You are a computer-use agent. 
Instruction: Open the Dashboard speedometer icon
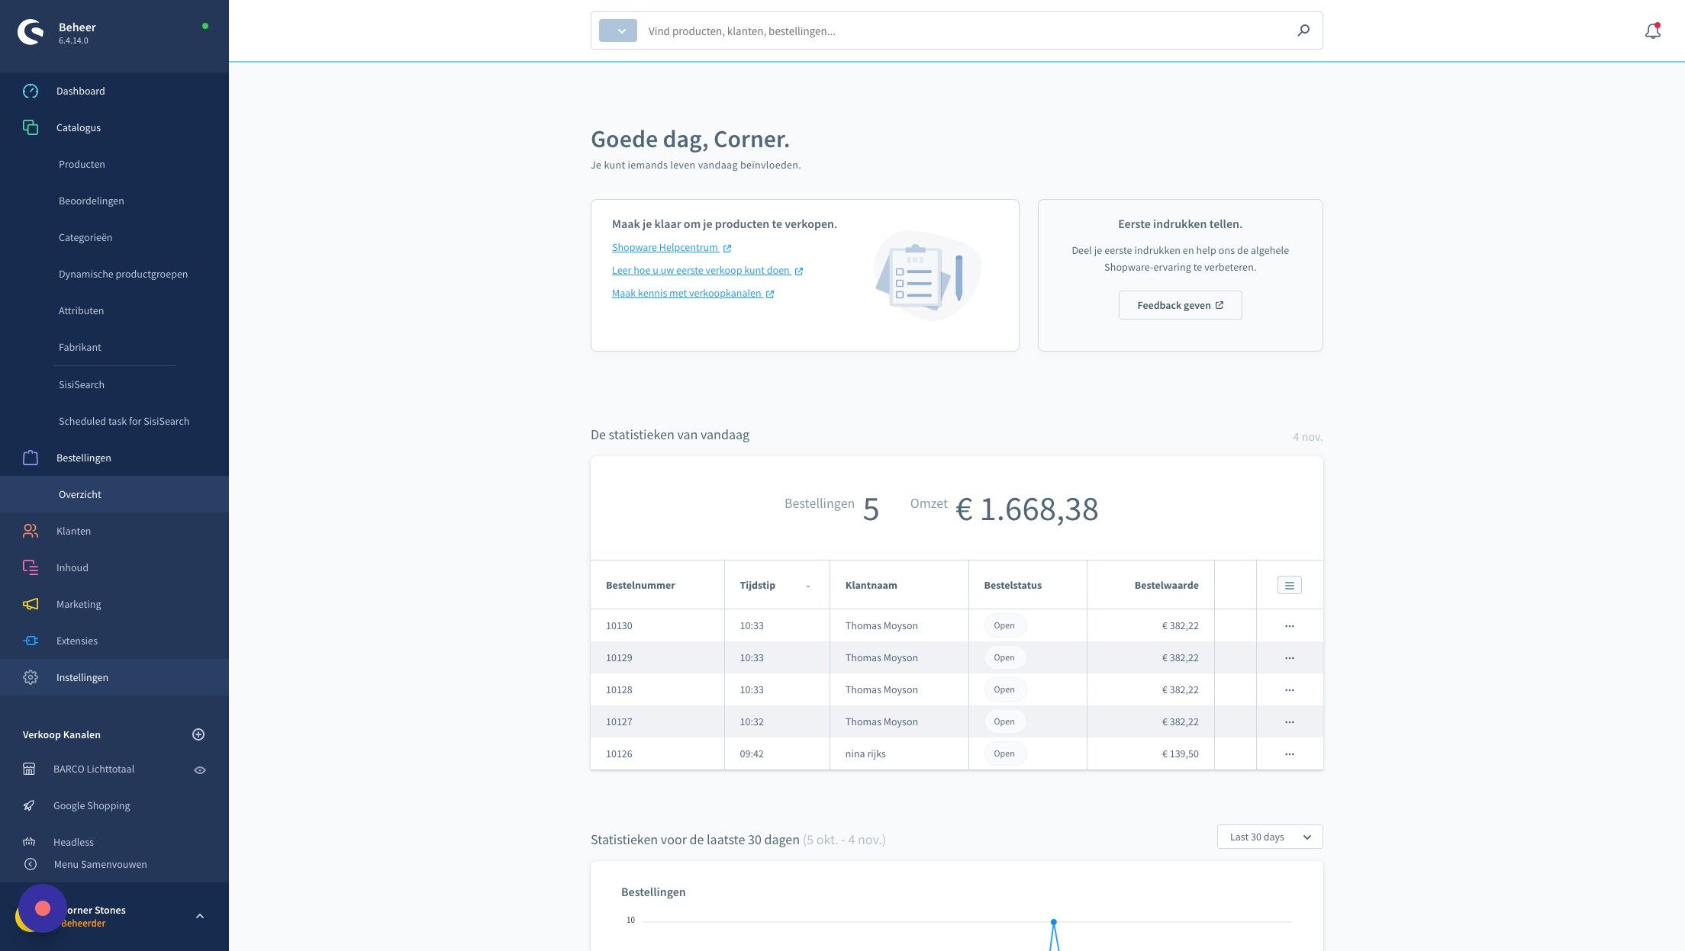click(x=31, y=91)
